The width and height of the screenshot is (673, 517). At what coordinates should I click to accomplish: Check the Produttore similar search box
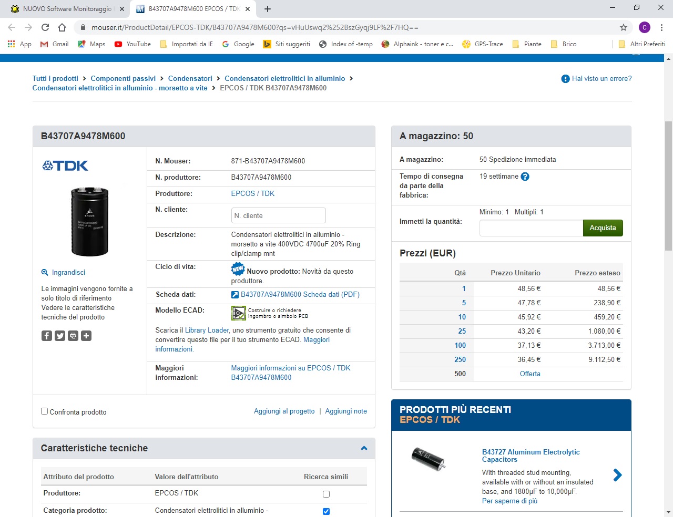[x=326, y=494]
